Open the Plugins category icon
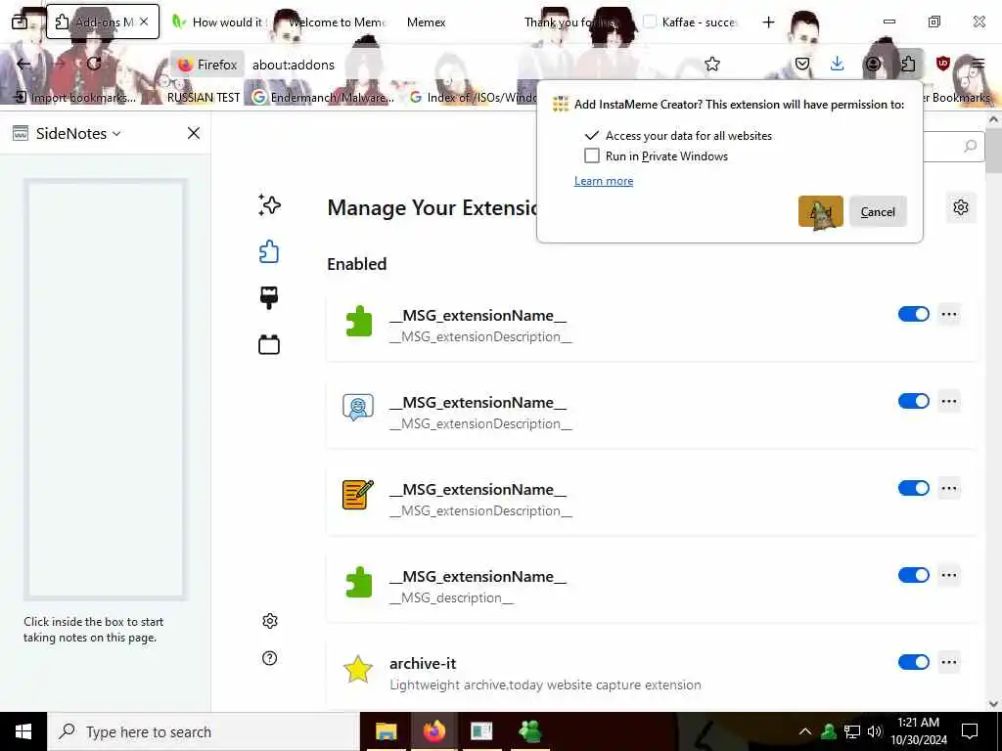 pos(269,345)
